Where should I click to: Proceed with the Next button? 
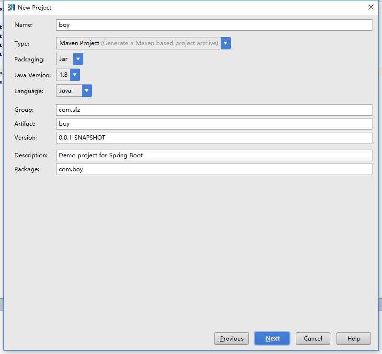[x=272, y=339]
